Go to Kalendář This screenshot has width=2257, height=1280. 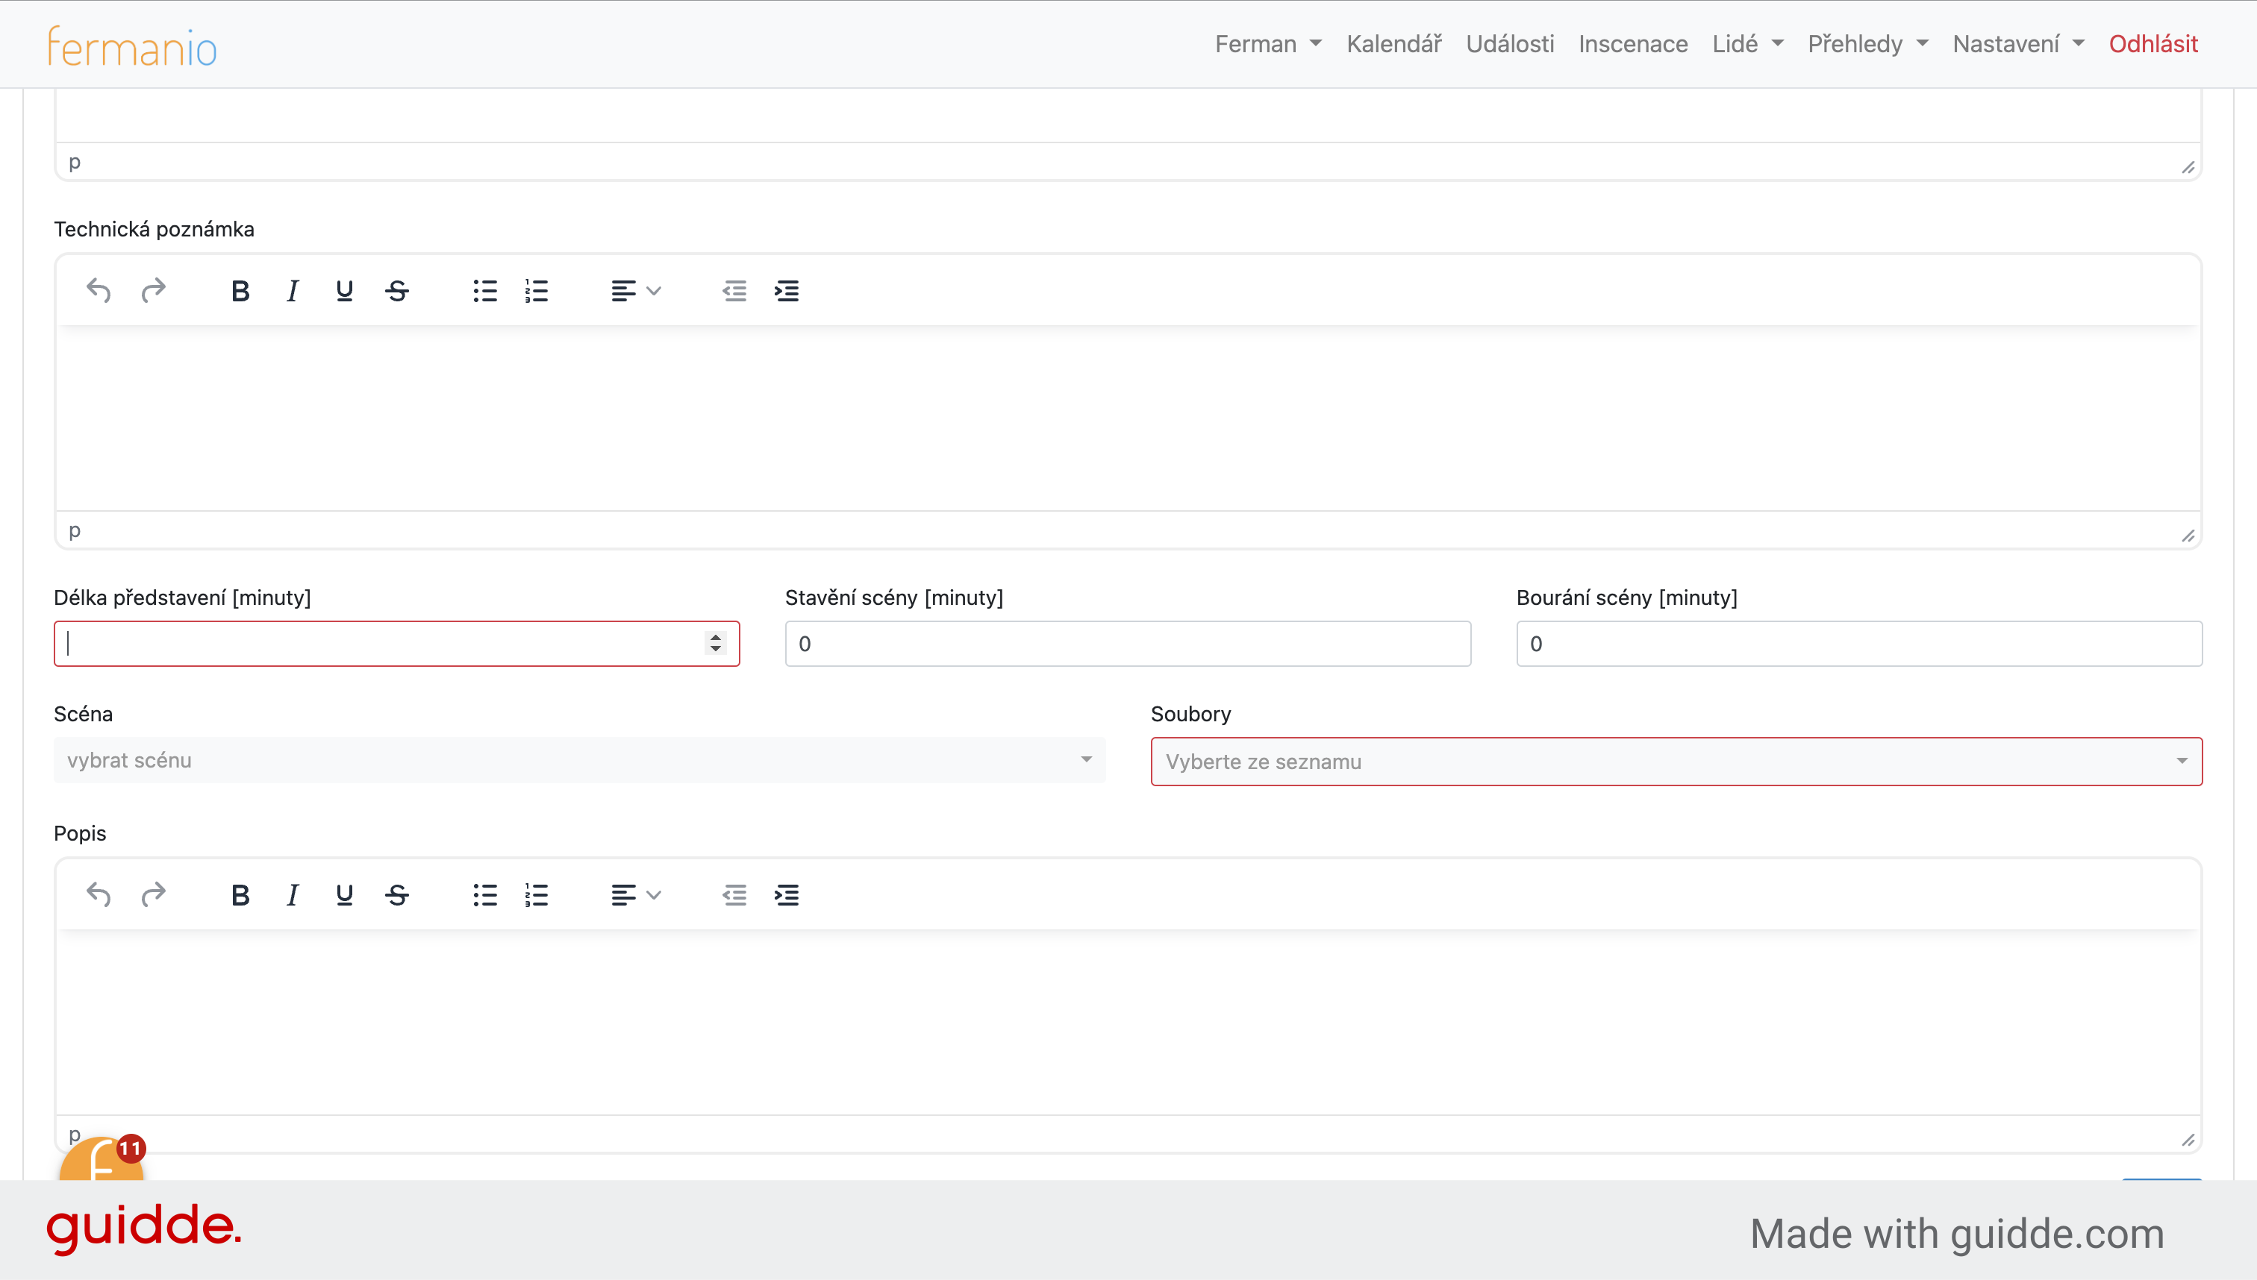tap(1394, 44)
